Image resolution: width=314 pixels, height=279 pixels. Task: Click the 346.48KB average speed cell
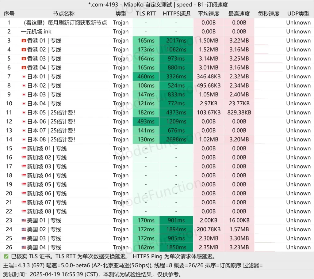(x=209, y=77)
